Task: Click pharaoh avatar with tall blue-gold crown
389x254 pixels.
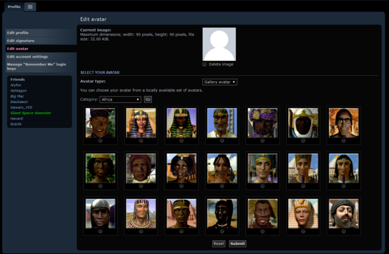Action: [x=303, y=168]
